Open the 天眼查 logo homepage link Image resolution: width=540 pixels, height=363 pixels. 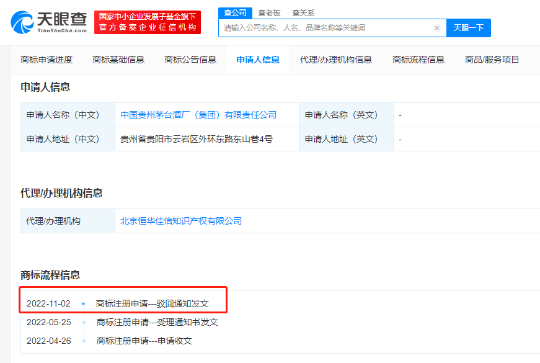point(49,22)
